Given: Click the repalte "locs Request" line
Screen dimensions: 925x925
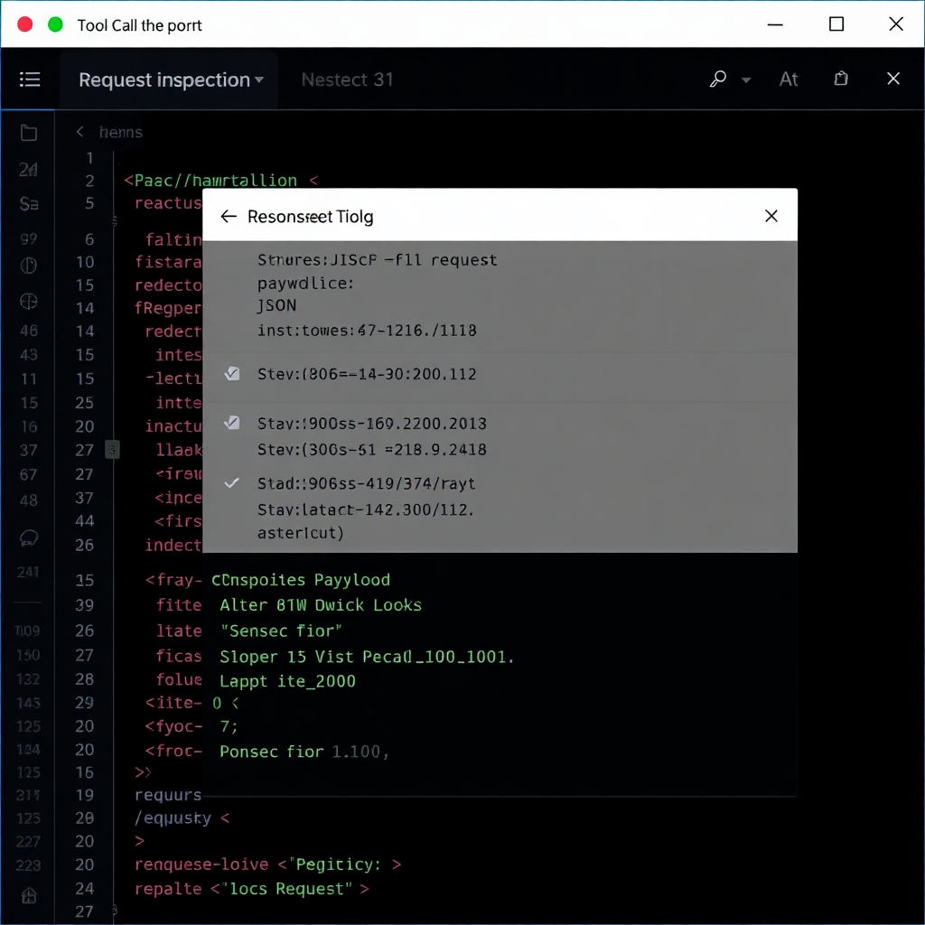Looking at the screenshot, I should 252,889.
